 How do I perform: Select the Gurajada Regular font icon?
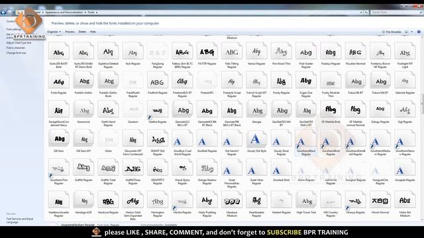(405, 168)
